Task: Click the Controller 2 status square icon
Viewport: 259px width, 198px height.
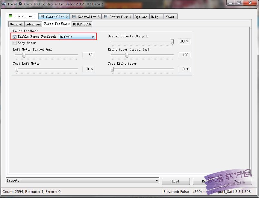Action: click(x=42, y=17)
